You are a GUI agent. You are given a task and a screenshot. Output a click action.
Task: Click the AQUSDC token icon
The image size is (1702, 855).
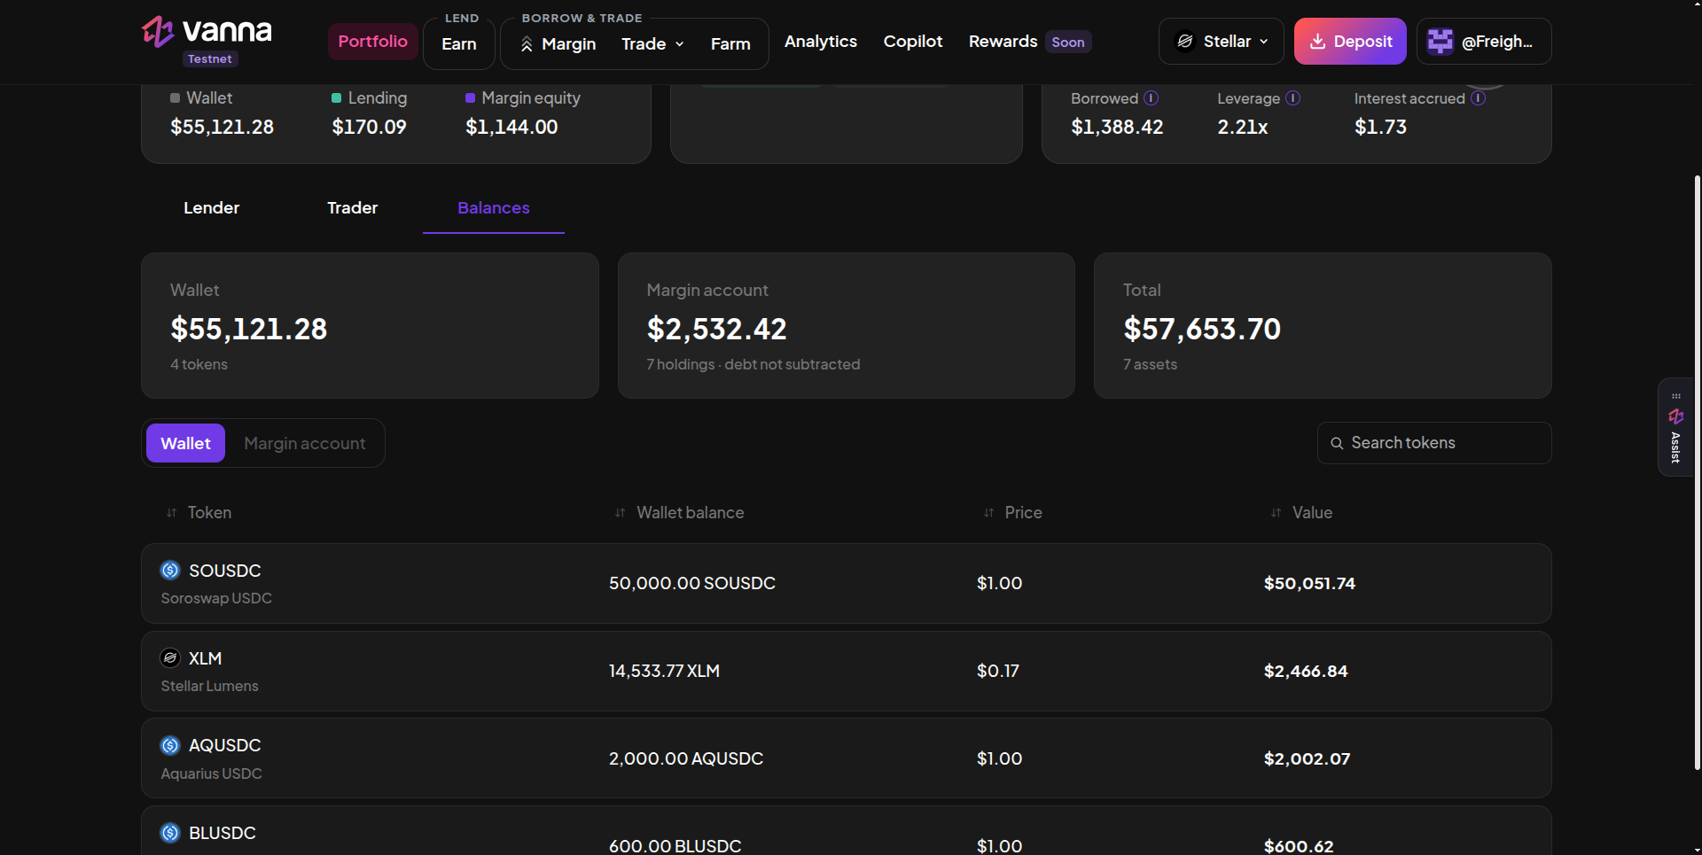(170, 746)
